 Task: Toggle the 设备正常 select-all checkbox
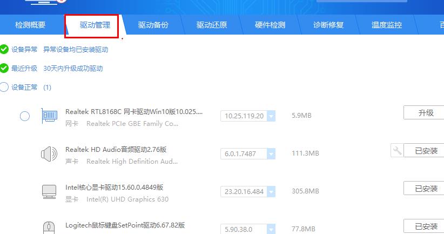4,87
